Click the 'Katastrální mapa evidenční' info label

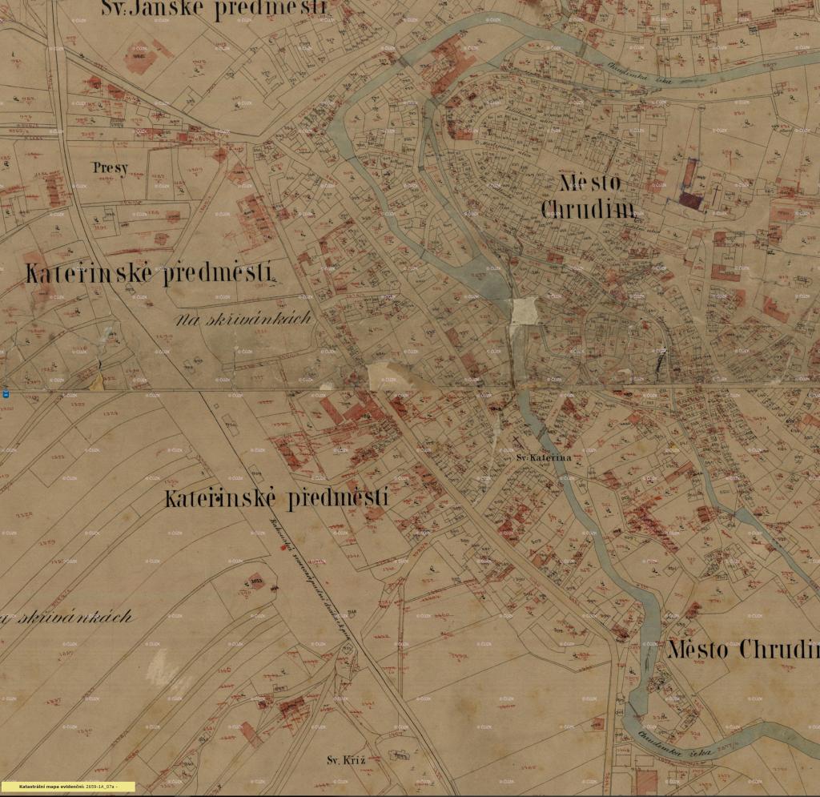coord(68,787)
